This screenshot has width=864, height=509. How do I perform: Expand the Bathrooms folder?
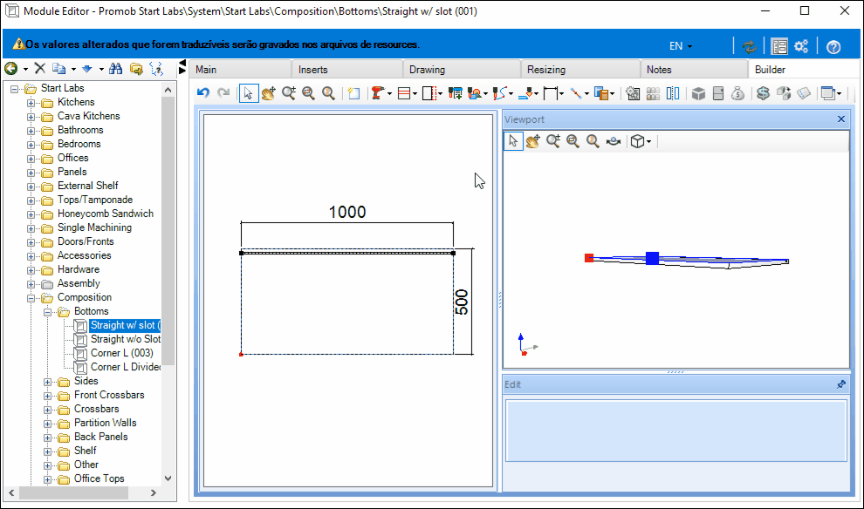click(x=31, y=131)
